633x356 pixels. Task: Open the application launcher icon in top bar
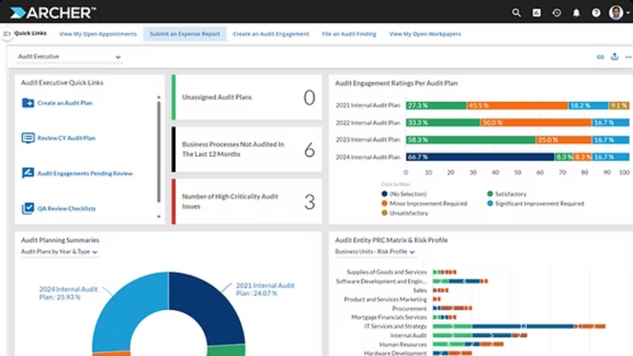coord(536,13)
